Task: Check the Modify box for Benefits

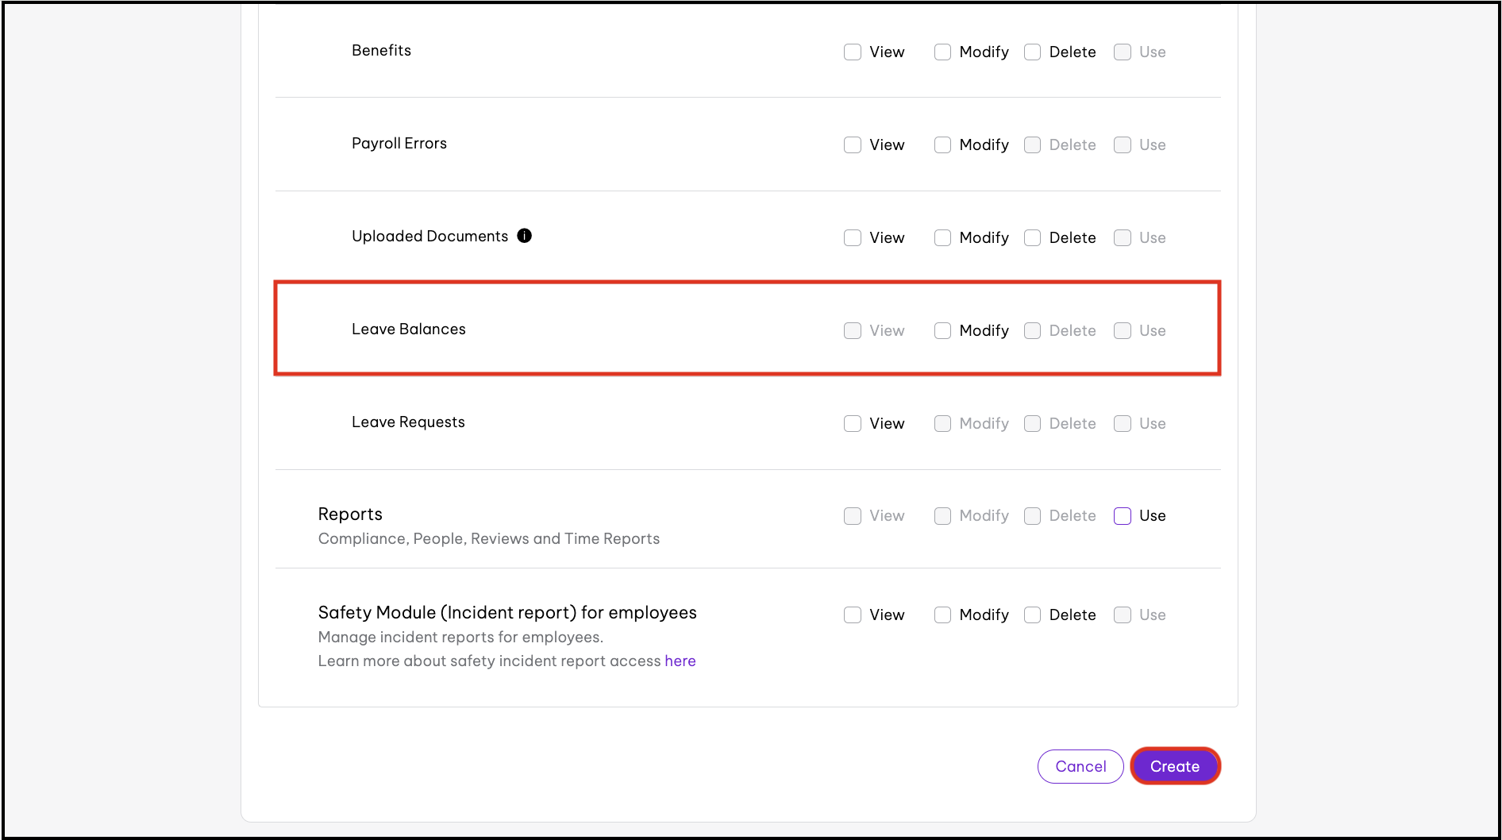Action: pos(942,52)
